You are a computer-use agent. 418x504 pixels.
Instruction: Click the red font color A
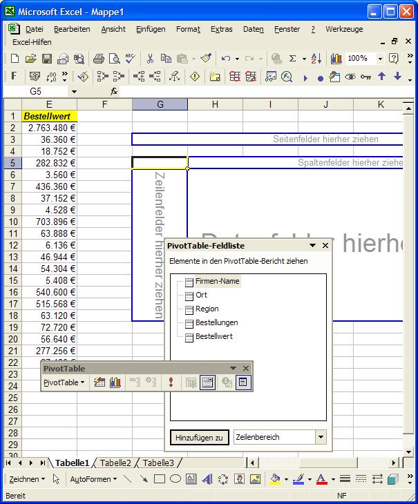pyautogui.click(x=322, y=479)
